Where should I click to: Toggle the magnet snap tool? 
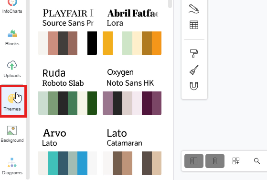coord(194,86)
